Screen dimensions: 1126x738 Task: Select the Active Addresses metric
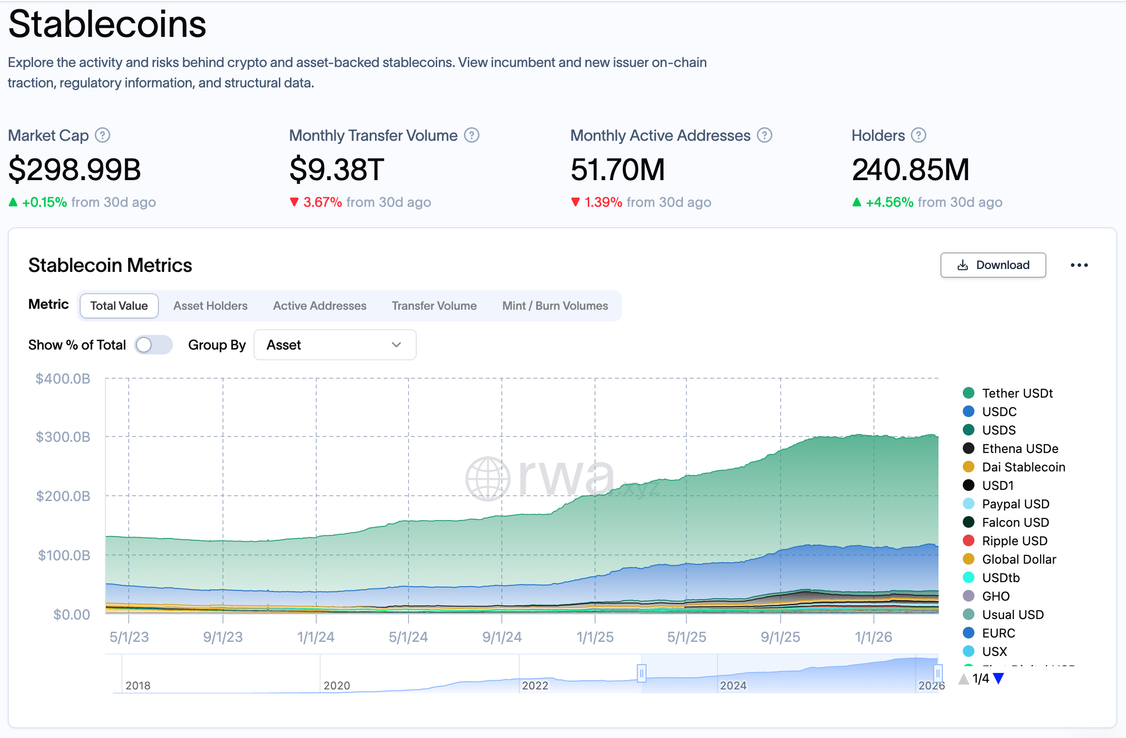pos(319,306)
